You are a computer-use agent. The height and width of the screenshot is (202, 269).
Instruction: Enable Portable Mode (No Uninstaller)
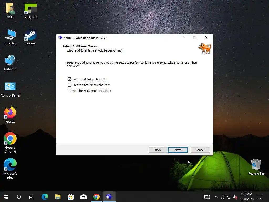pos(69,91)
